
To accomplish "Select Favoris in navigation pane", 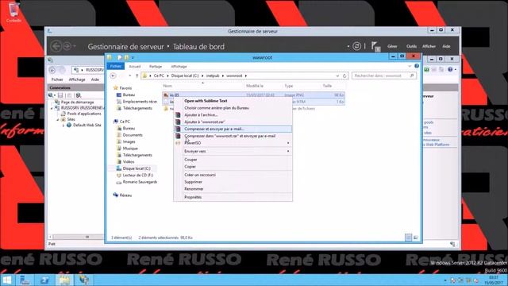I will pyautogui.click(x=125, y=88).
